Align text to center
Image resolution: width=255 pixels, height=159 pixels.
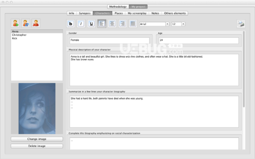click(112, 24)
